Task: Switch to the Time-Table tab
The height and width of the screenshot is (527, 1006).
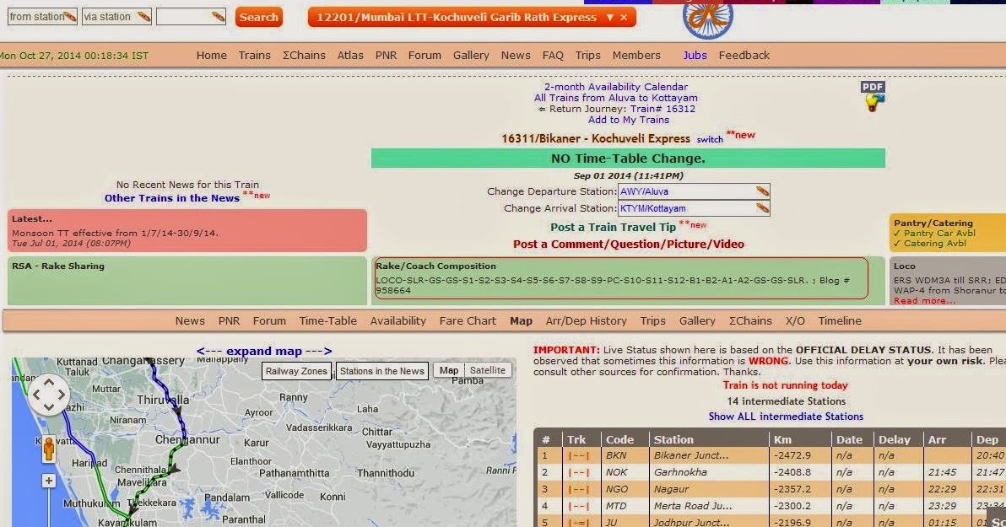Action: click(x=327, y=320)
